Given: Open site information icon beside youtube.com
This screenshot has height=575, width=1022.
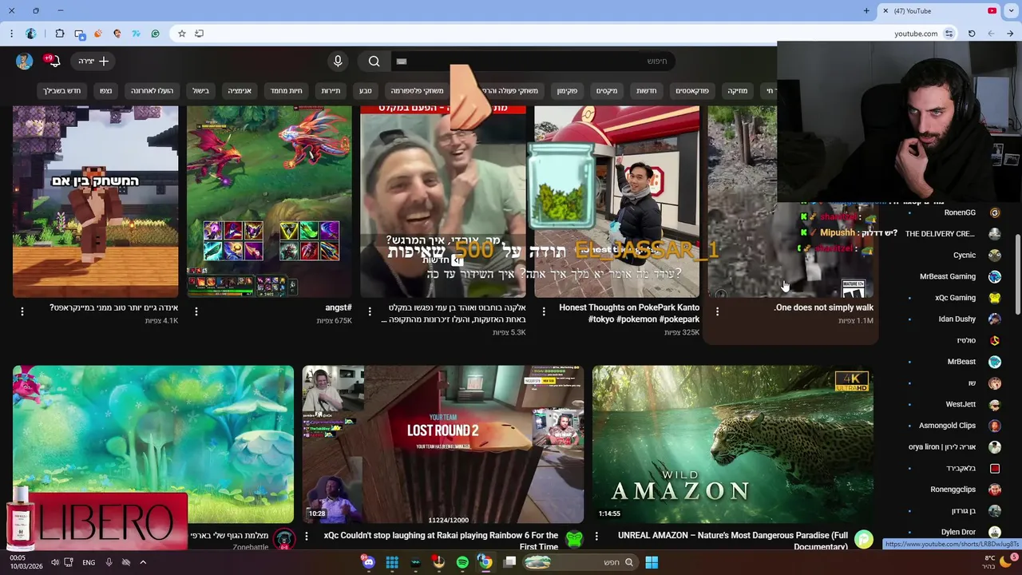Looking at the screenshot, I should (x=949, y=34).
